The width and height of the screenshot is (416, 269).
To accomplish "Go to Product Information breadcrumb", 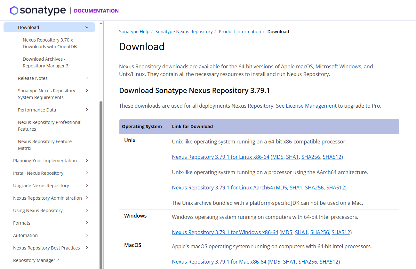I will (x=240, y=32).
